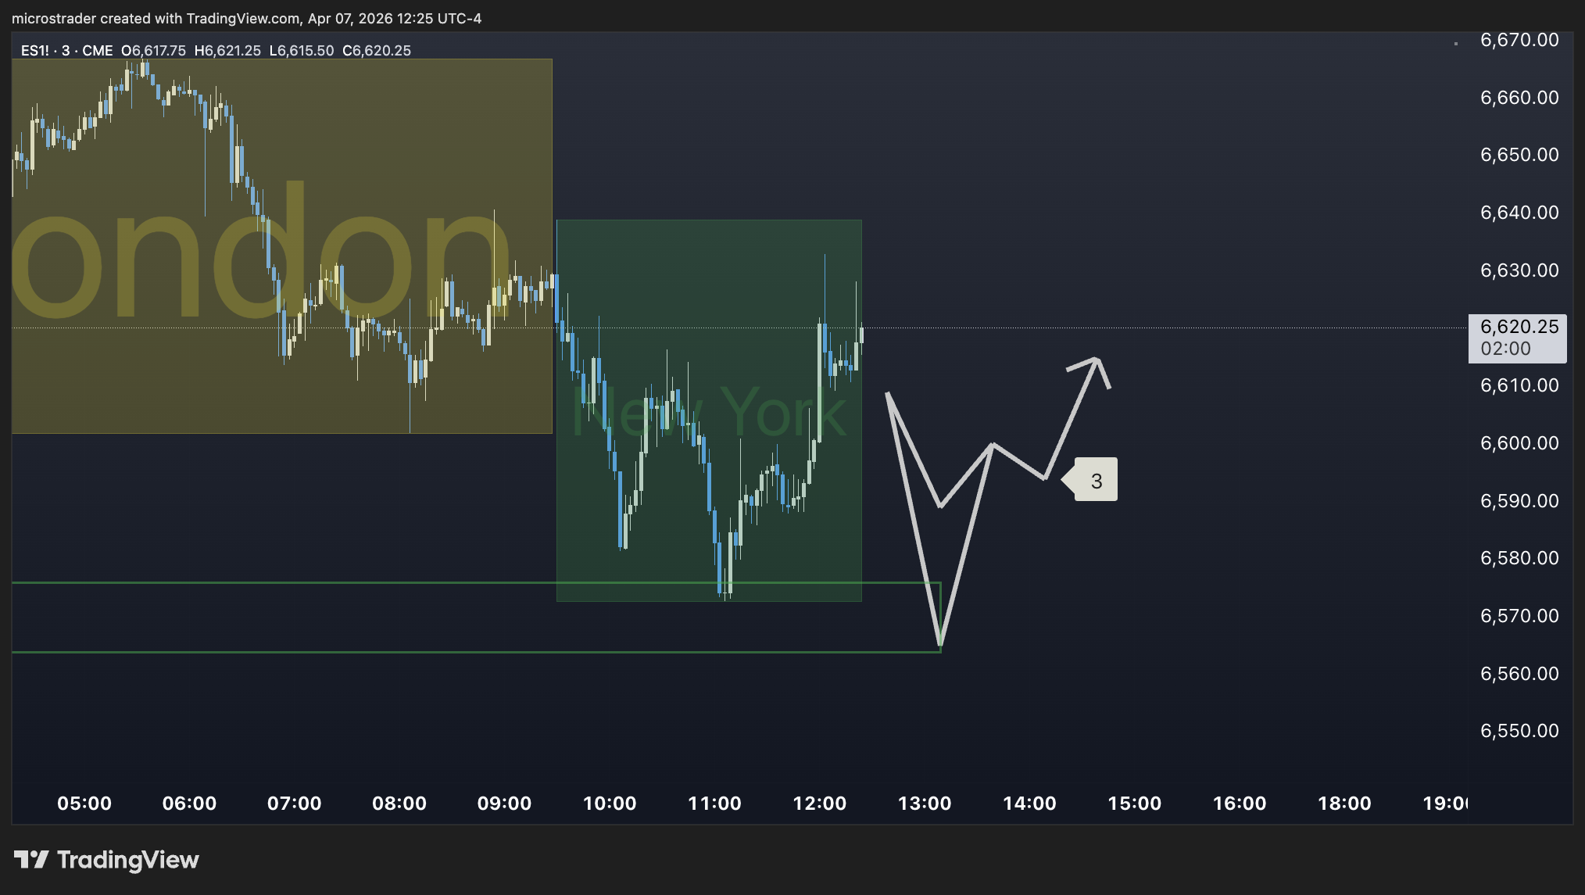Click the 15:00 time axis label

tap(1135, 804)
